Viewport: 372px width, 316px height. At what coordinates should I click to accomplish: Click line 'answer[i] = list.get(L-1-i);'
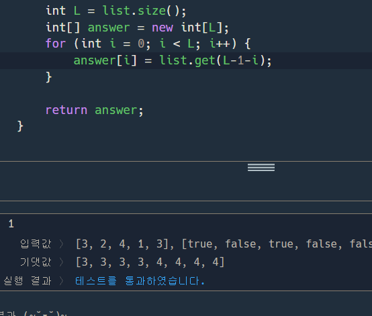click(173, 60)
